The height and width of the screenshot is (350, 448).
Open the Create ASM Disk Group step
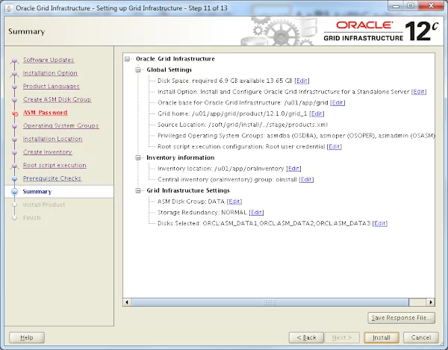click(x=57, y=99)
